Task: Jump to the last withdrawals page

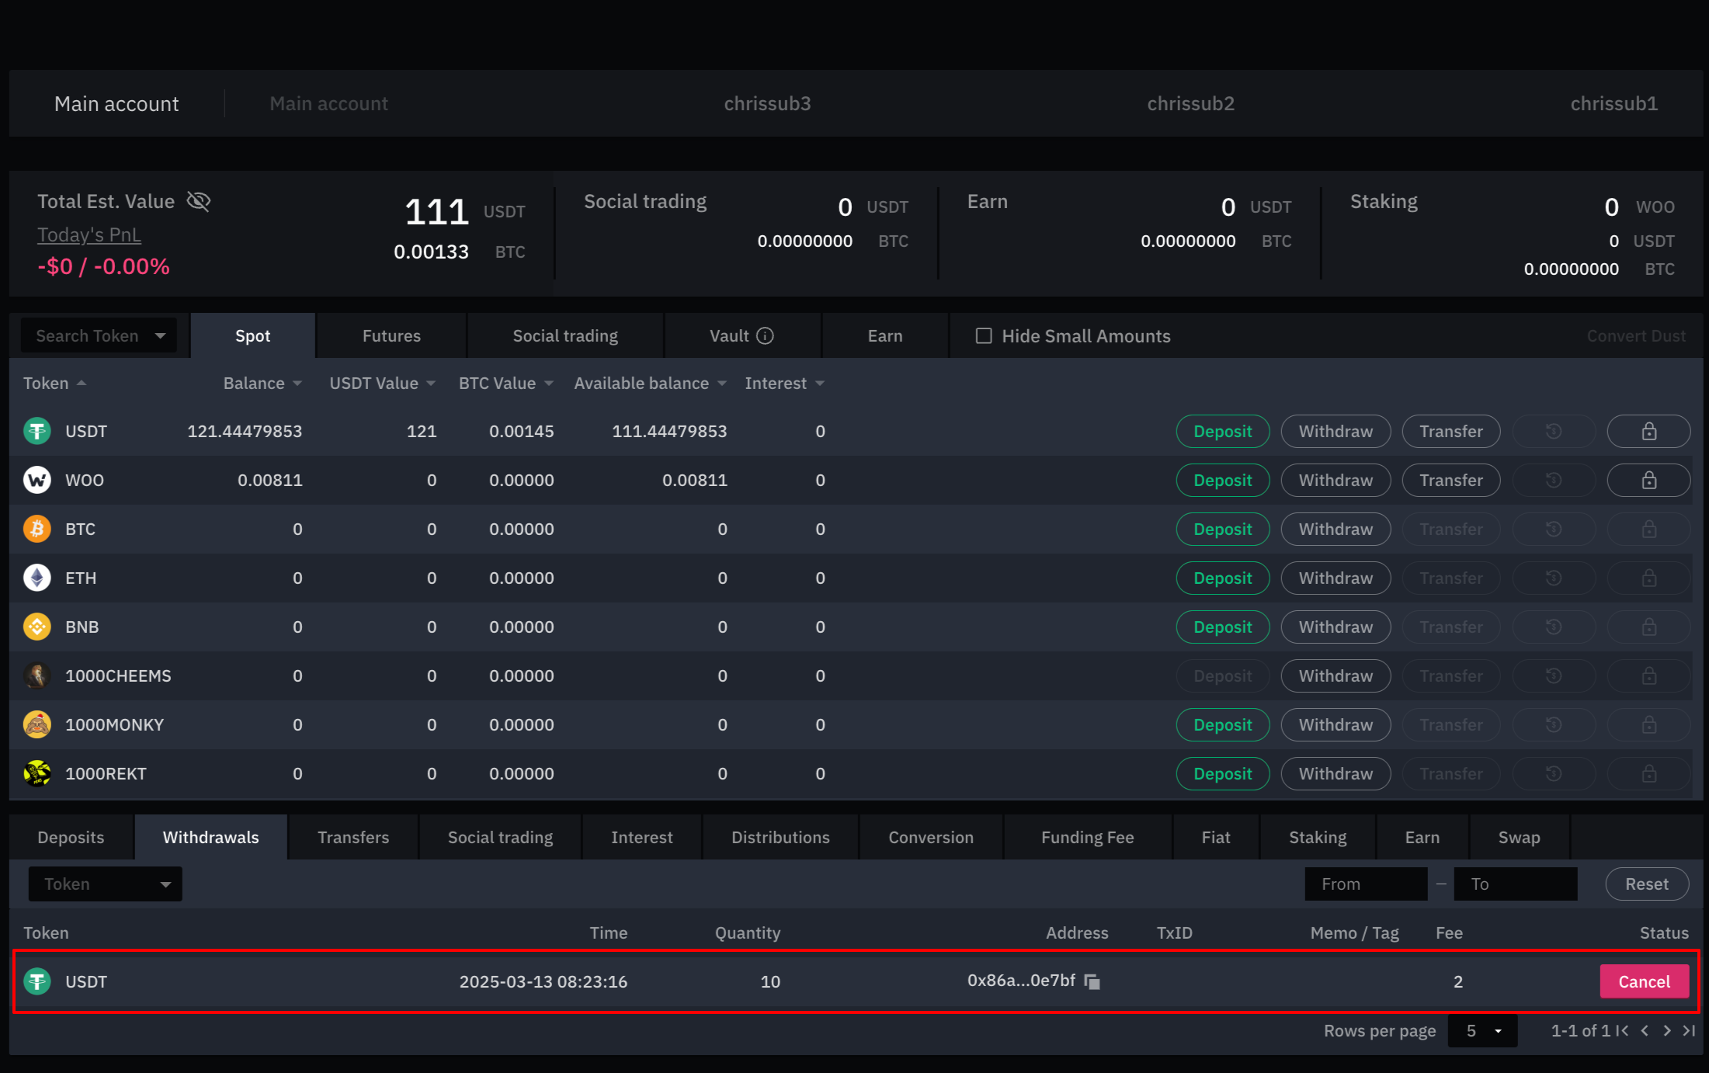Action: pos(1689,1031)
